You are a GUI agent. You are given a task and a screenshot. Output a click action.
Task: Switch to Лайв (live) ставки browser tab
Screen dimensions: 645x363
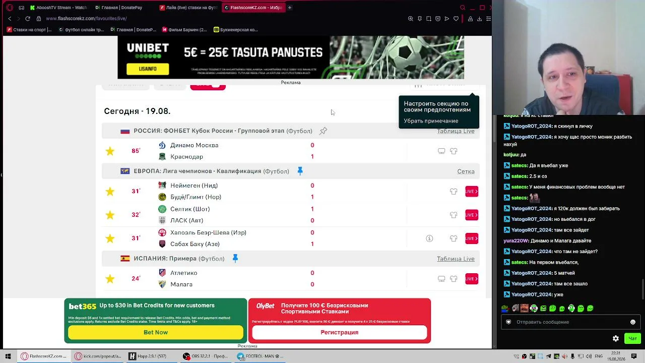click(x=188, y=8)
